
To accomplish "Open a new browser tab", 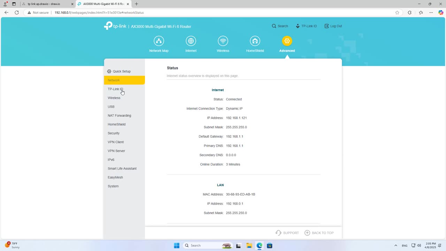I will (x=136, y=4).
